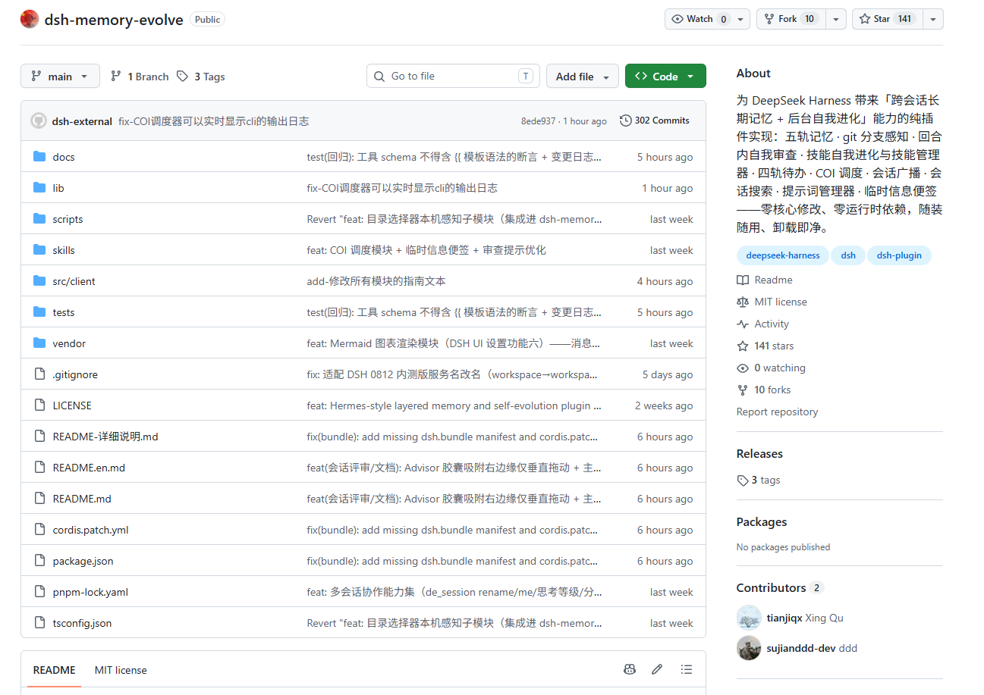Open the 10 forks link
The height and width of the screenshot is (695, 984).
[772, 390]
